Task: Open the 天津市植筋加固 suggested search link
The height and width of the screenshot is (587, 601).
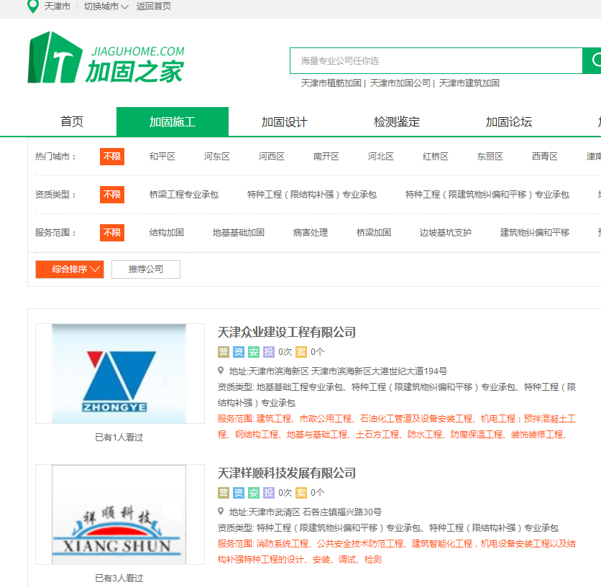Action: [331, 83]
